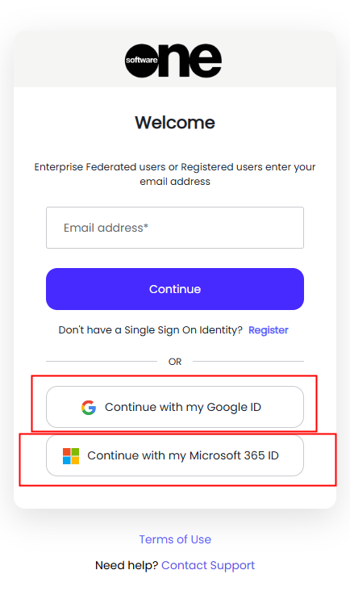Viewport: 350px width, 591px height.
Task: Click the OR divider label
Action: coord(175,362)
